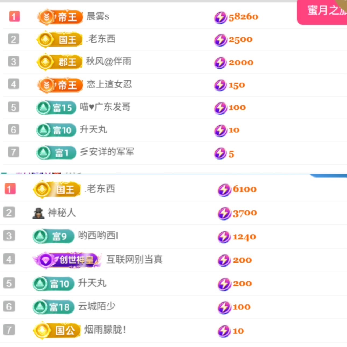Select username 云城陌少

pyautogui.click(x=97, y=306)
